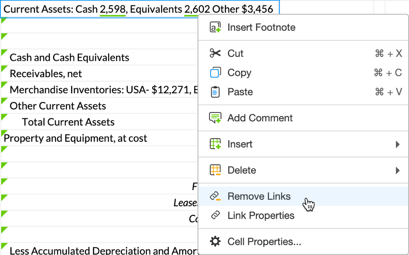
Task: Click the Insert table grid icon
Action: pyautogui.click(x=215, y=144)
